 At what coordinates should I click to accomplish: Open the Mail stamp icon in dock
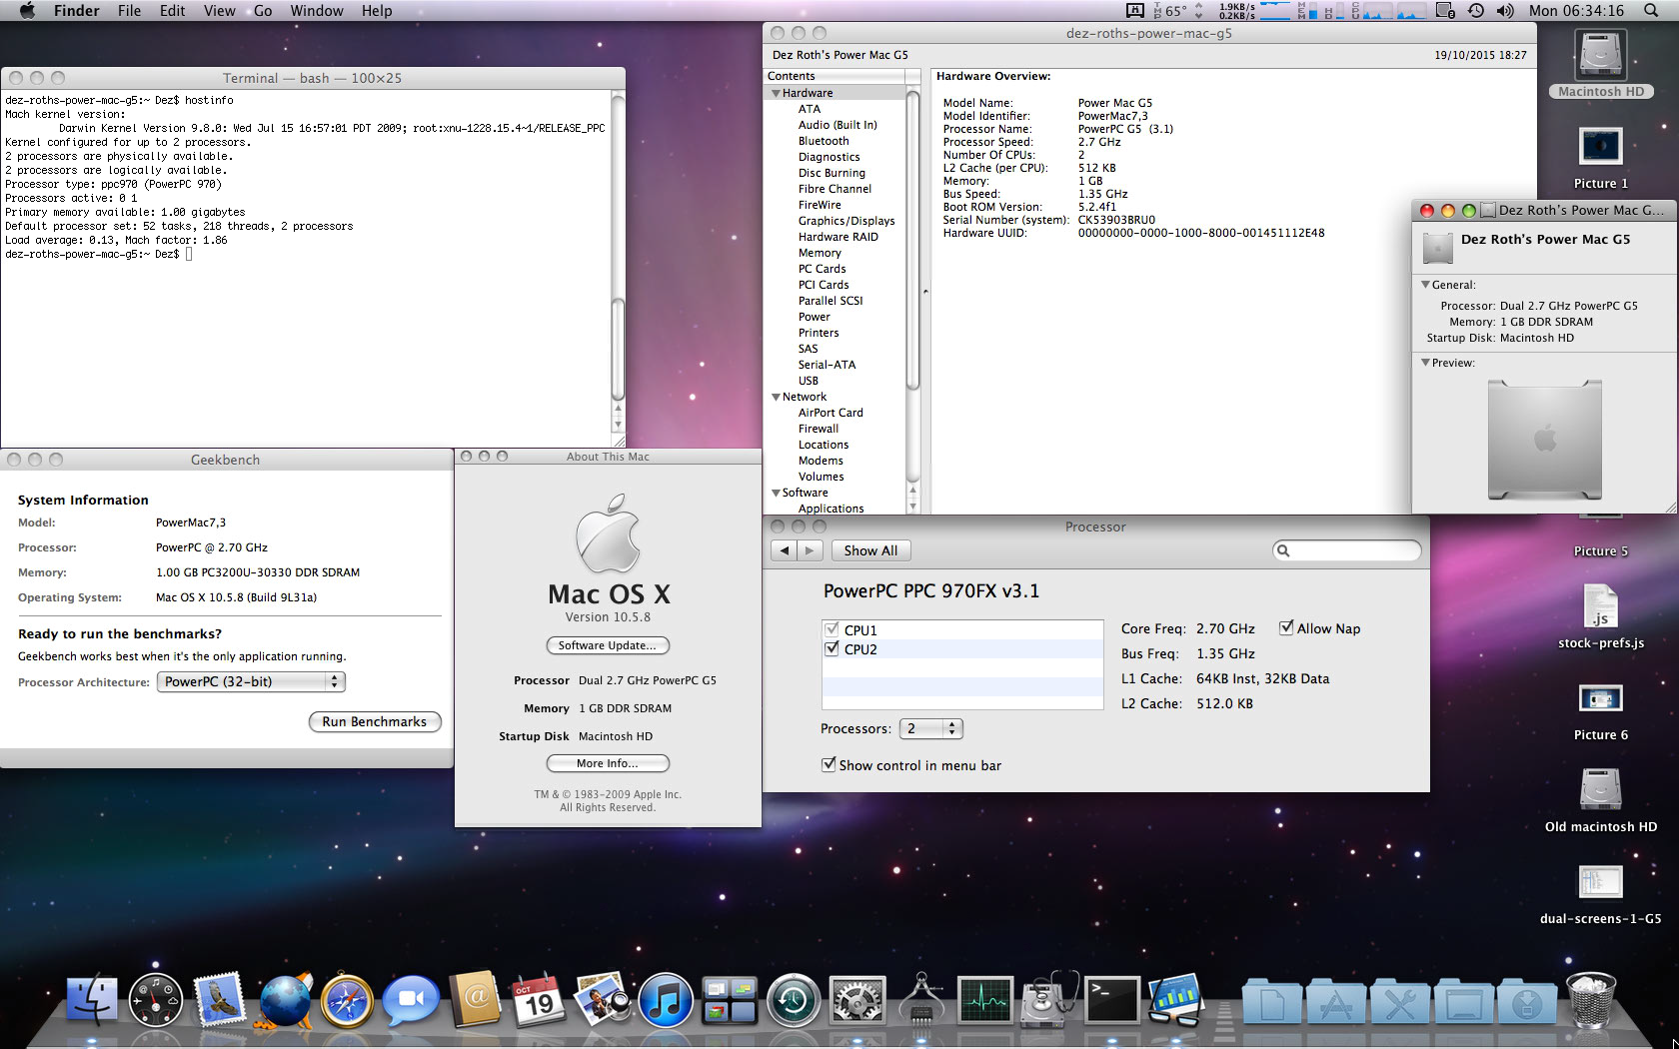[220, 1000]
